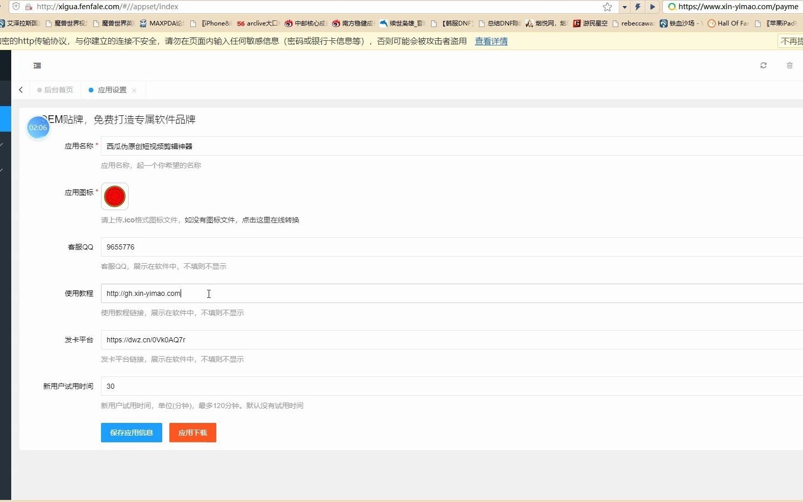Open the 烟悦网 bookmark
The image size is (803, 502).
(x=546, y=23)
